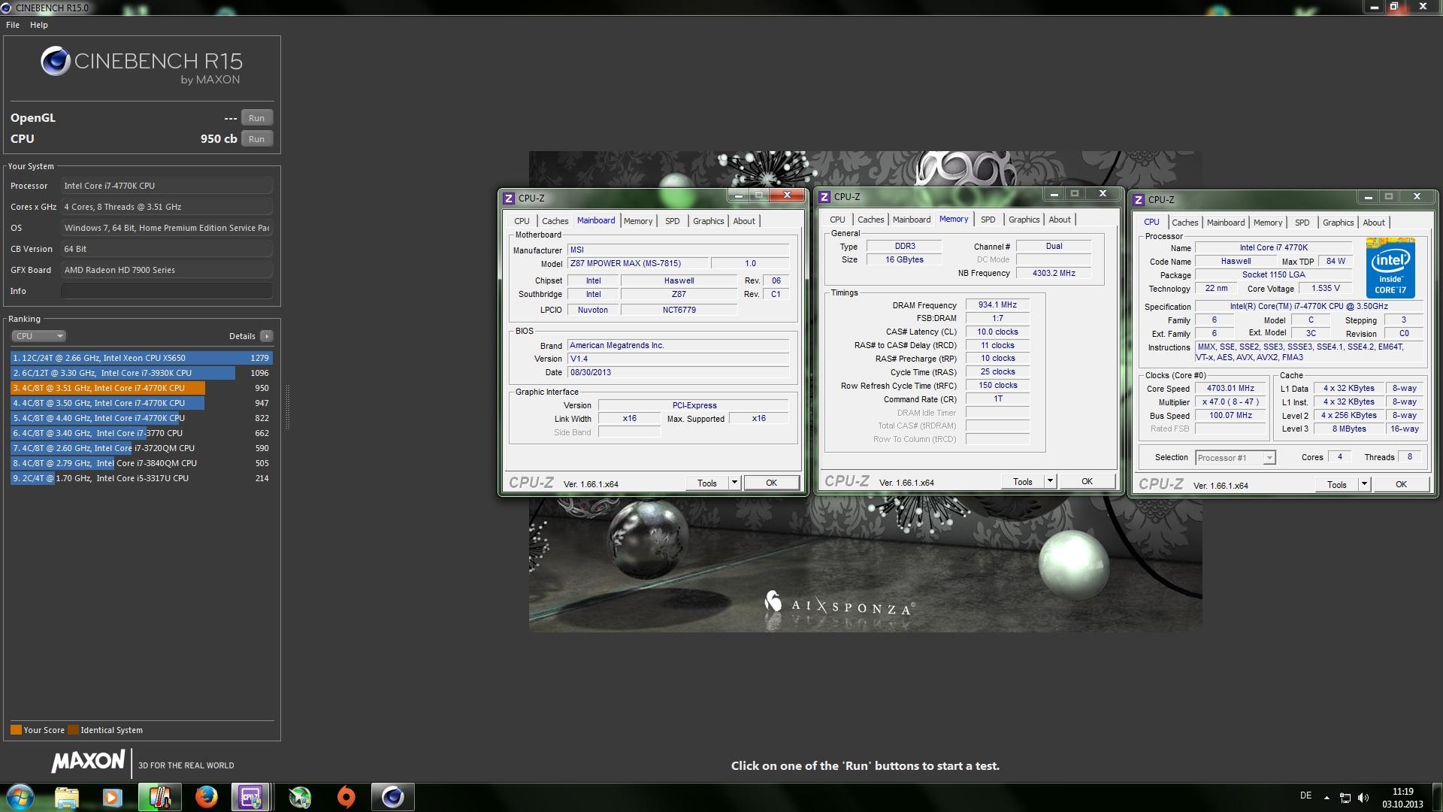Expand ranking Details arrow
This screenshot has height=812, width=1443.
pos(267,336)
